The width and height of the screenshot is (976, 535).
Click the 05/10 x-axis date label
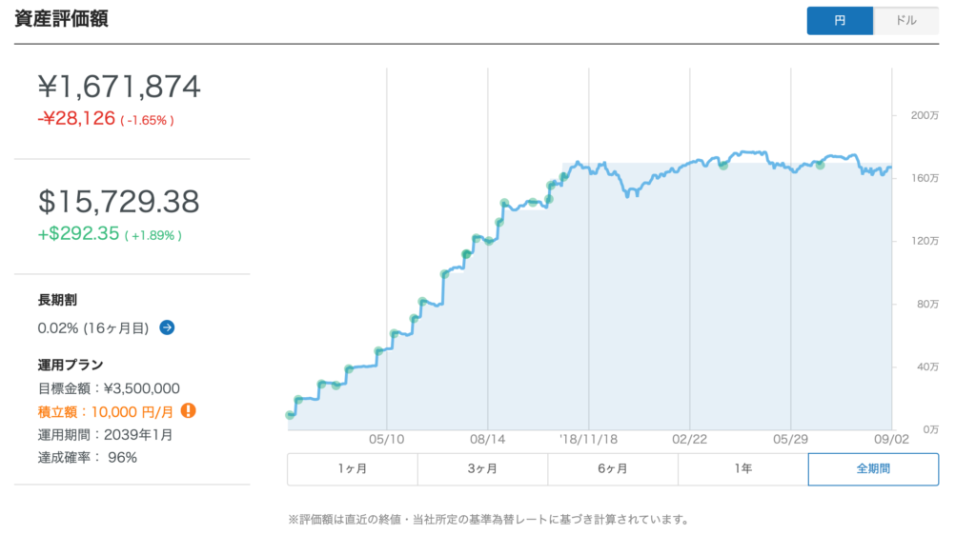[387, 439]
